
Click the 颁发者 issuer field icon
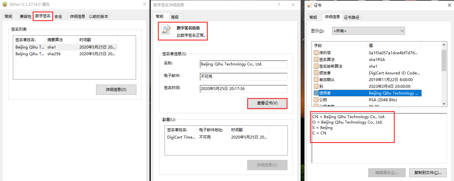click(316, 73)
